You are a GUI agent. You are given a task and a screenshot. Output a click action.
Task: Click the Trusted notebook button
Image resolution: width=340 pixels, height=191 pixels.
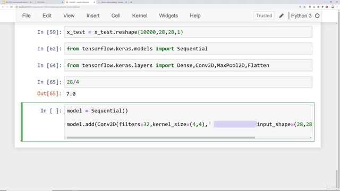[x=264, y=16]
